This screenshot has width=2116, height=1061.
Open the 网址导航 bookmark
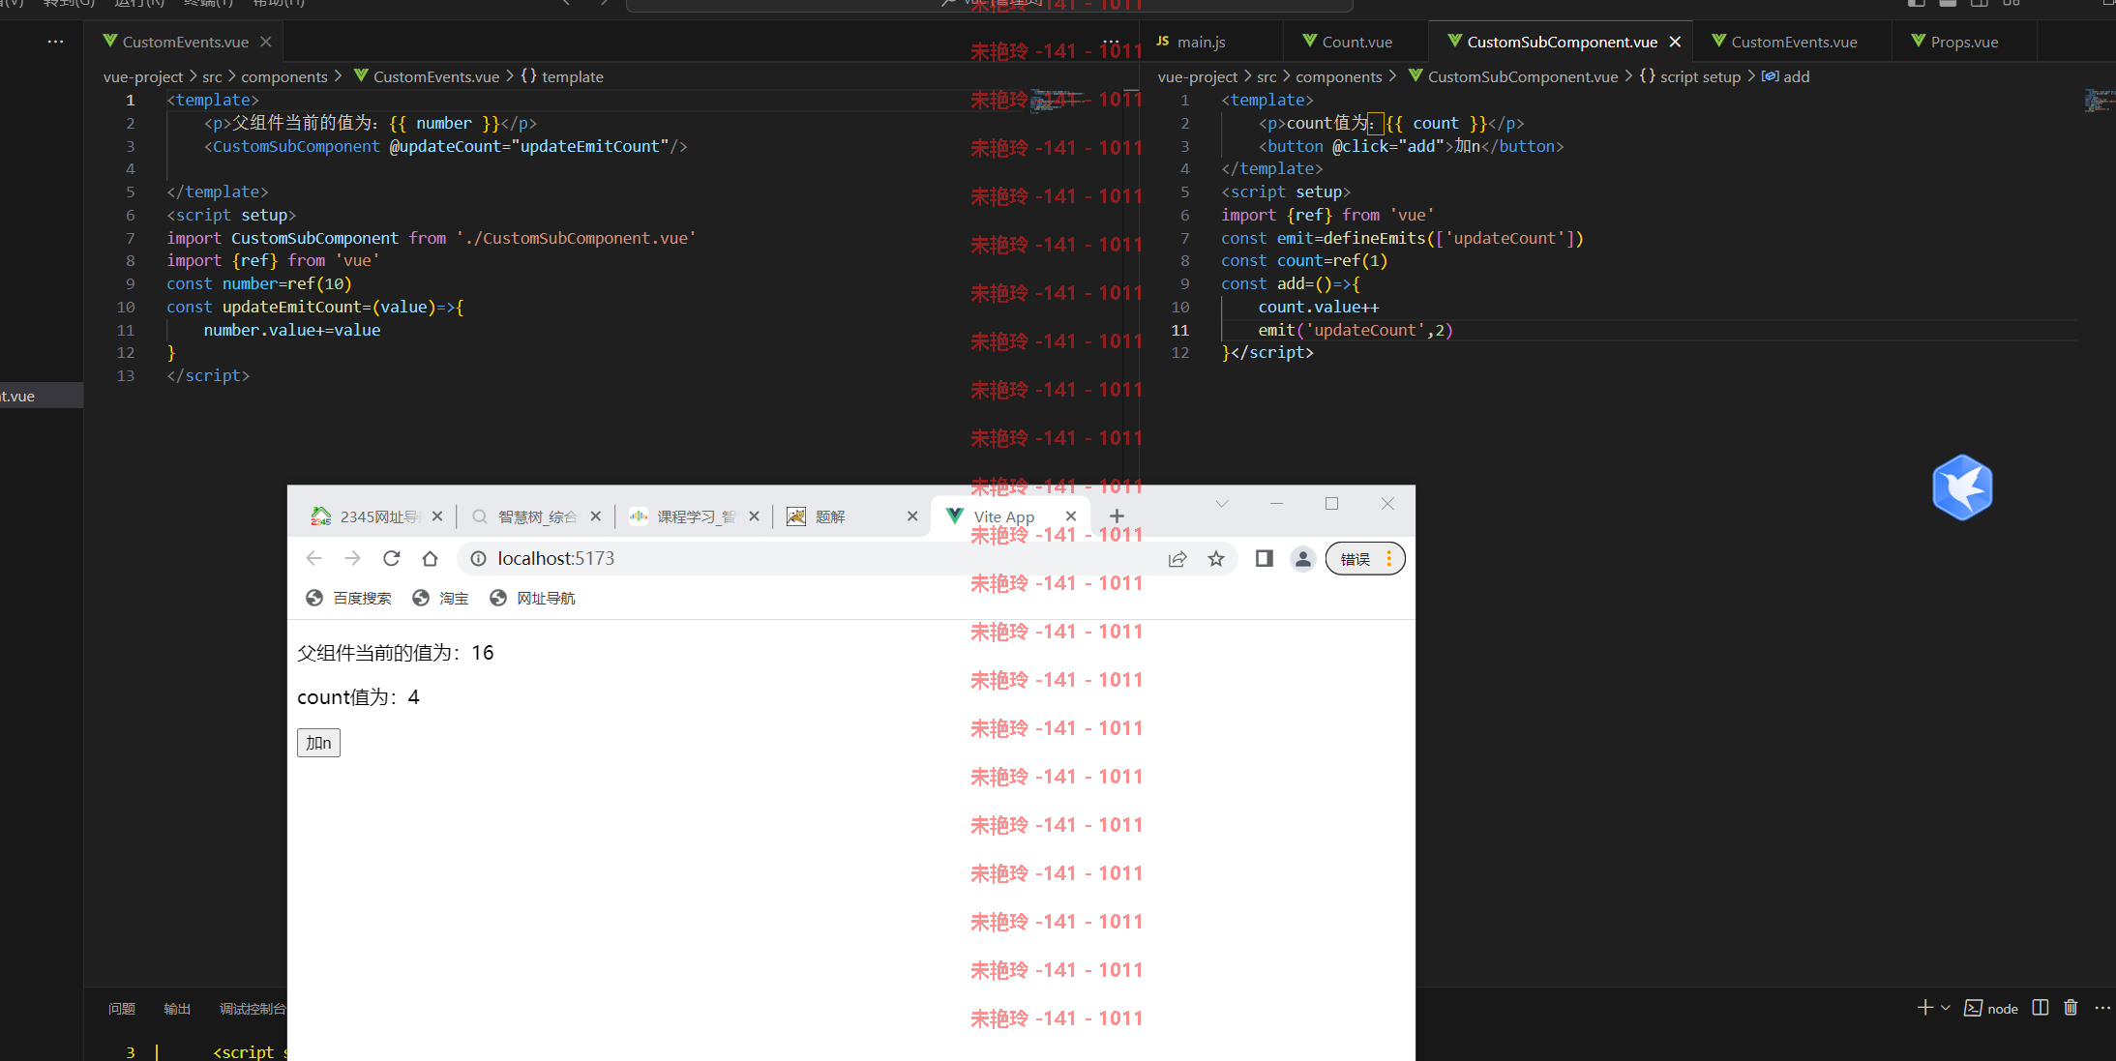pyautogui.click(x=531, y=598)
